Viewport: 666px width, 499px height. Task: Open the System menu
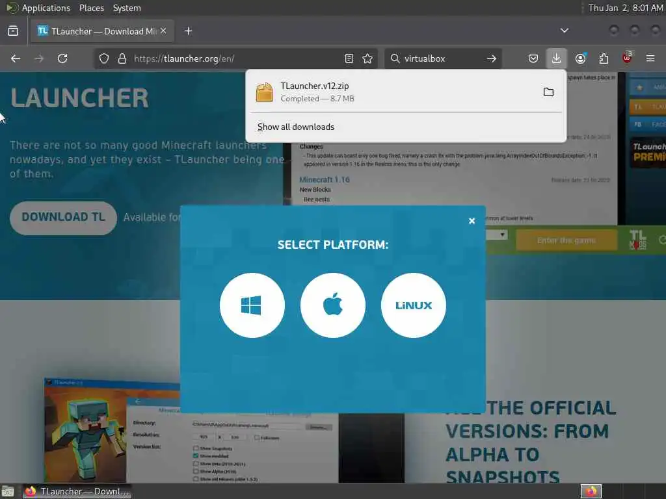point(127,8)
